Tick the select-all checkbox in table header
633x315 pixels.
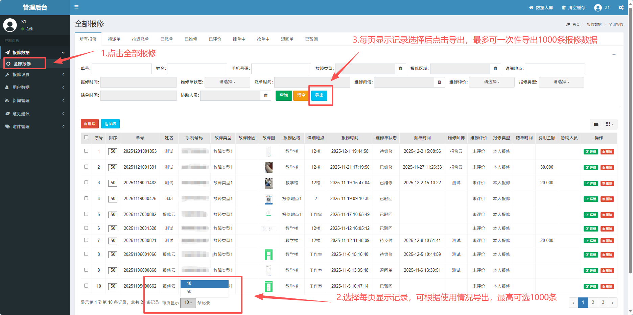pos(86,137)
